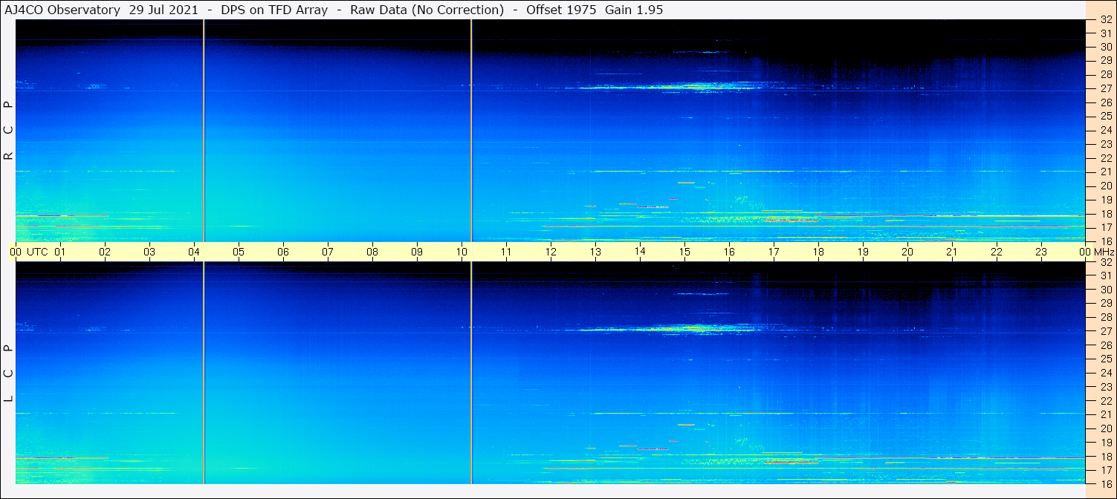Click the 11 hour tick label
1117x499 pixels.
click(506, 252)
